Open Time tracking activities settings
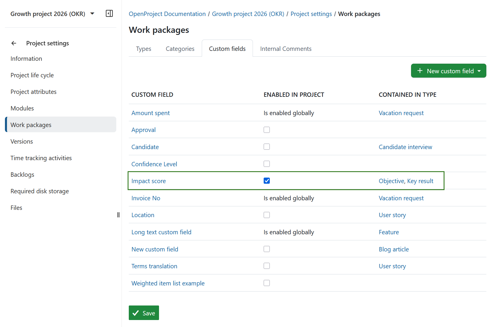The height and width of the screenshot is (327, 491). (x=41, y=158)
